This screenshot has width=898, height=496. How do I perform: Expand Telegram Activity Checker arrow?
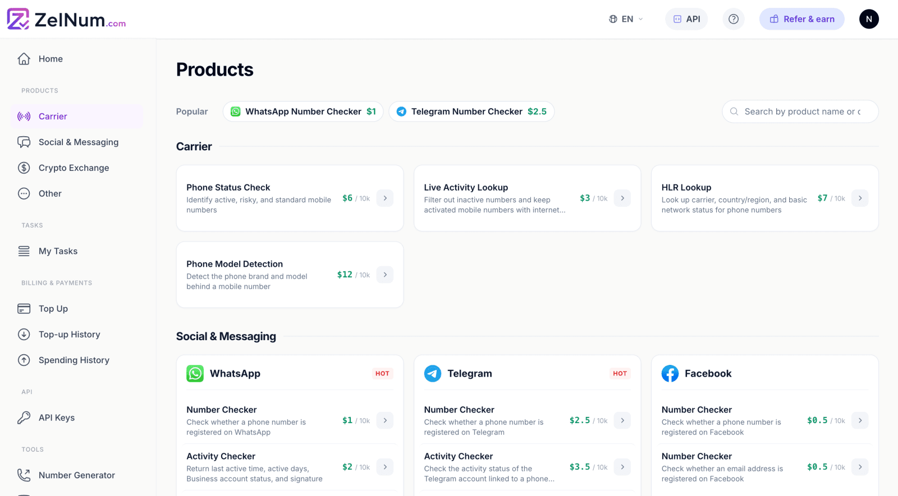[622, 467]
